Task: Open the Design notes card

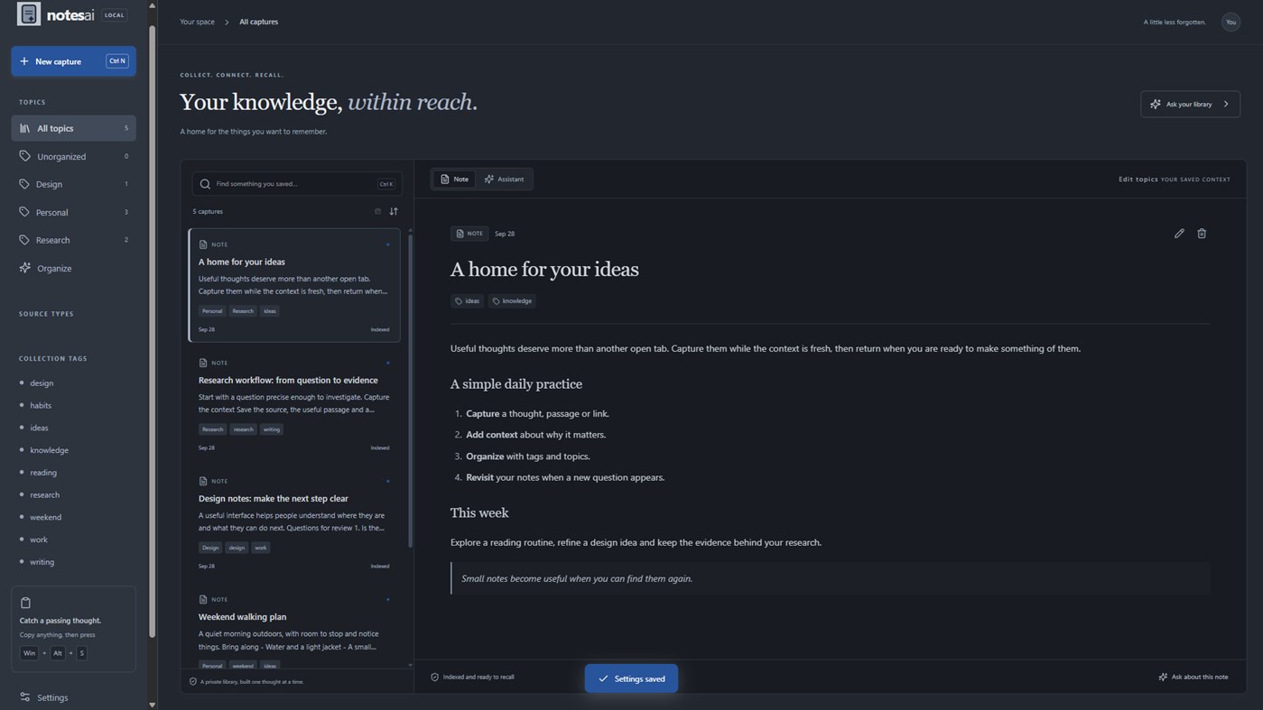Action: [x=294, y=522]
